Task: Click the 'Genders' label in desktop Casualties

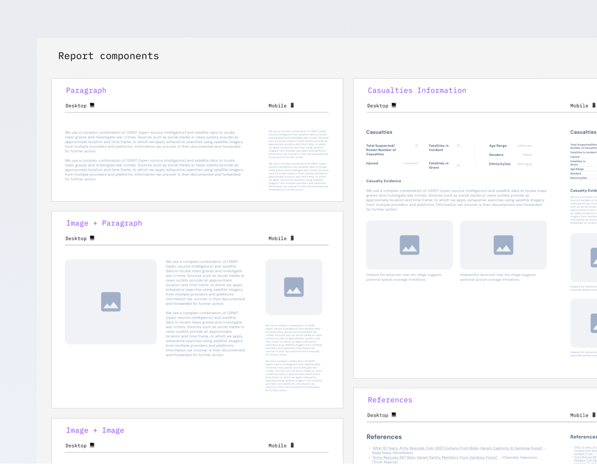Action: pos(496,155)
